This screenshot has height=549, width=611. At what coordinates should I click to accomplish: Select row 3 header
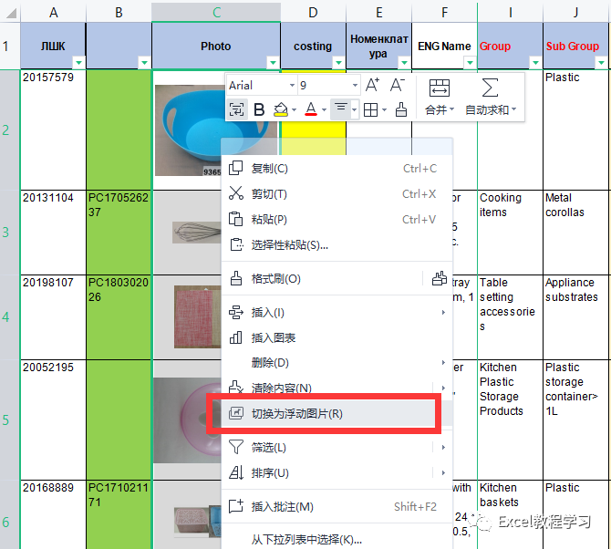pos(10,233)
